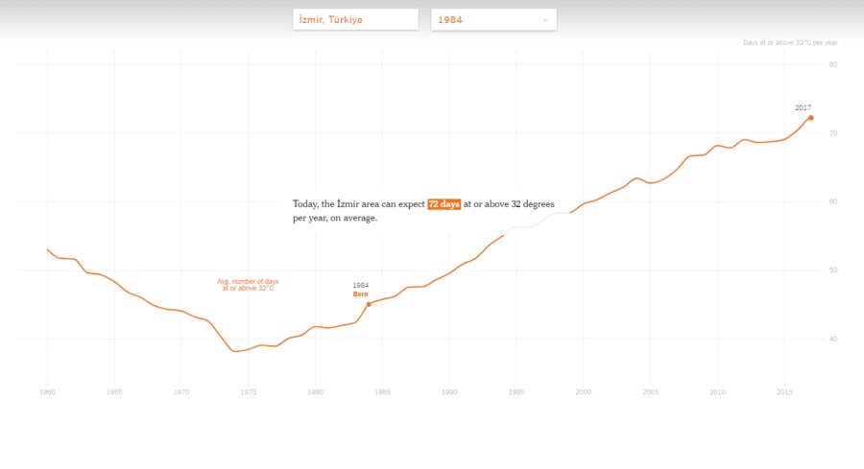The width and height of the screenshot is (864, 469).
Task: Click the highlighted '72 days' badge
Action: (444, 204)
